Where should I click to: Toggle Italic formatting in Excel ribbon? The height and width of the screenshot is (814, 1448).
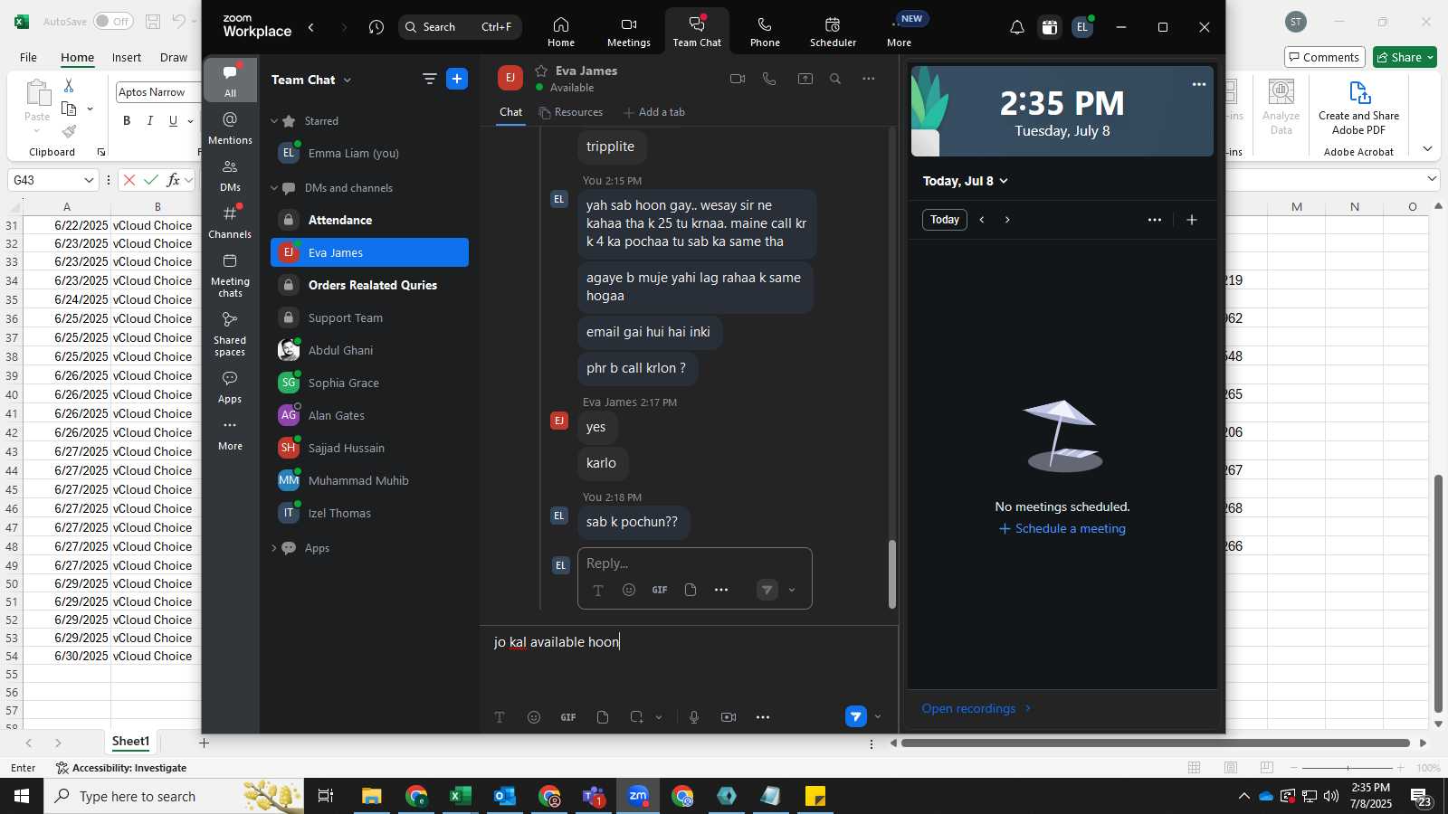150,120
